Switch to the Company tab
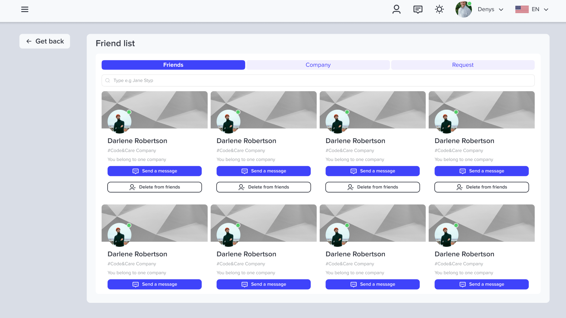This screenshot has height=318, width=566. point(318,65)
